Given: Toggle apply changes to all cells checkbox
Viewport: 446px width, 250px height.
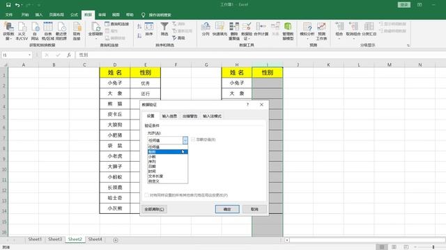Looking at the screenshot, I should [146, 195].
